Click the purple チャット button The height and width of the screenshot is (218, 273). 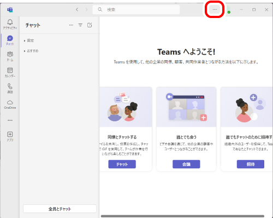[122, 164]
